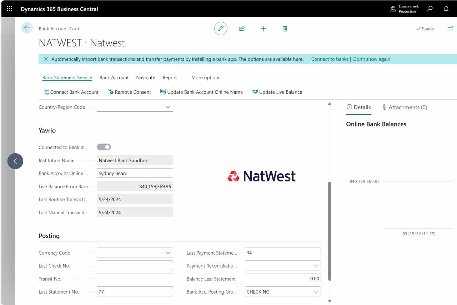Open Navigate menu
This screenshot has height=305, width=457.
pyautogui.click(x=146, y=77)
